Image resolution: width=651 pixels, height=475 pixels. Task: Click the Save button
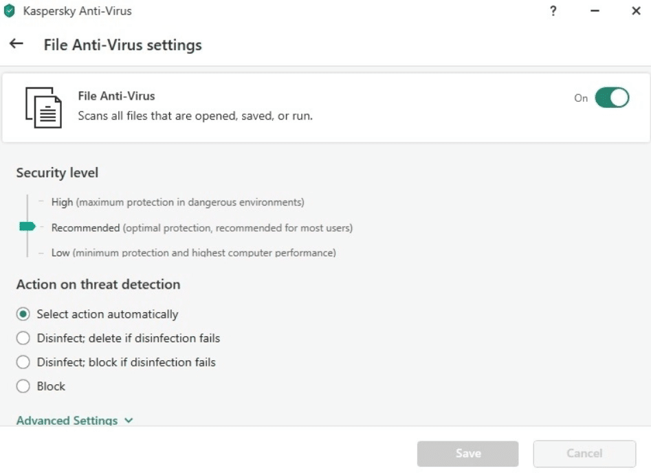(x=467, y=454)
